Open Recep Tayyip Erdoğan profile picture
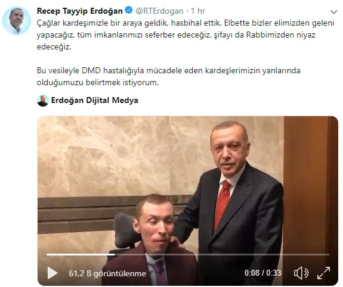This screenshot has width=343, height=287. [17, 21]
